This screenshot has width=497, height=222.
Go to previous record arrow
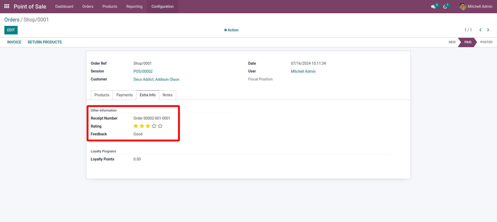(480, 30)
